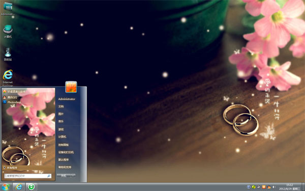Open 控制面板 (Control Panel) in the Start menu

(64, 145)
